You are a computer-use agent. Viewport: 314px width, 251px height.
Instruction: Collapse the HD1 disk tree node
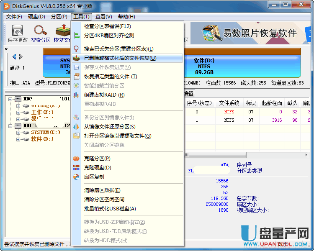(10, 126)
